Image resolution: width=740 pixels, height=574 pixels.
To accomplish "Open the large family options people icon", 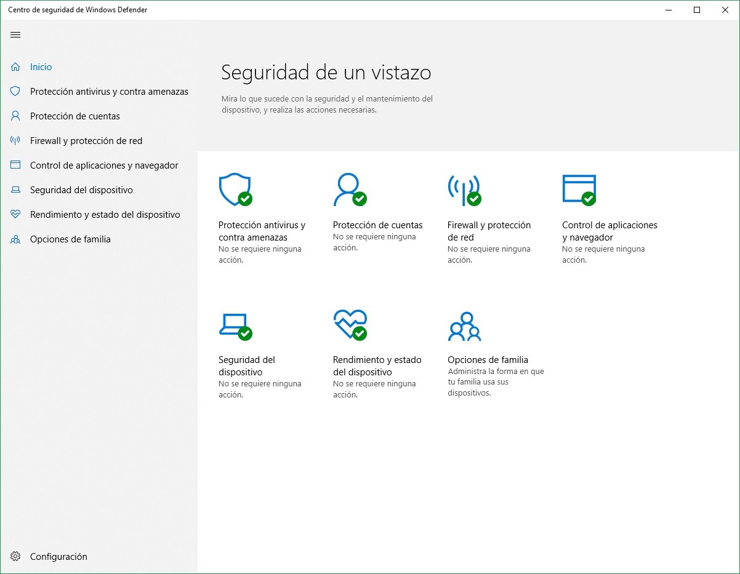I will coord(464,326).
